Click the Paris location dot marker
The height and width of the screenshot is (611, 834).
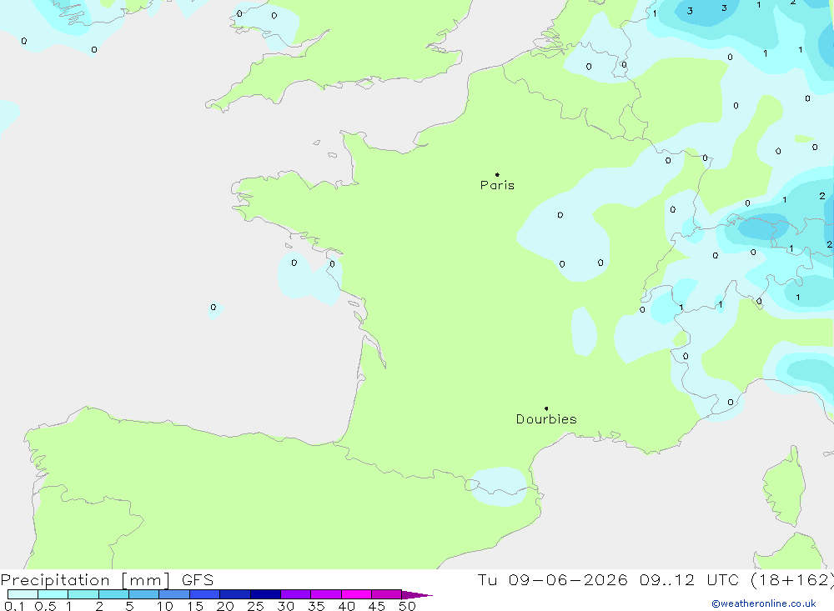click(497, 174)
